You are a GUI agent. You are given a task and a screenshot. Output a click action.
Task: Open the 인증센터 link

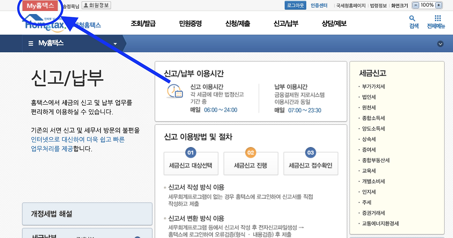pyautogui.click(x=318, y=5)
